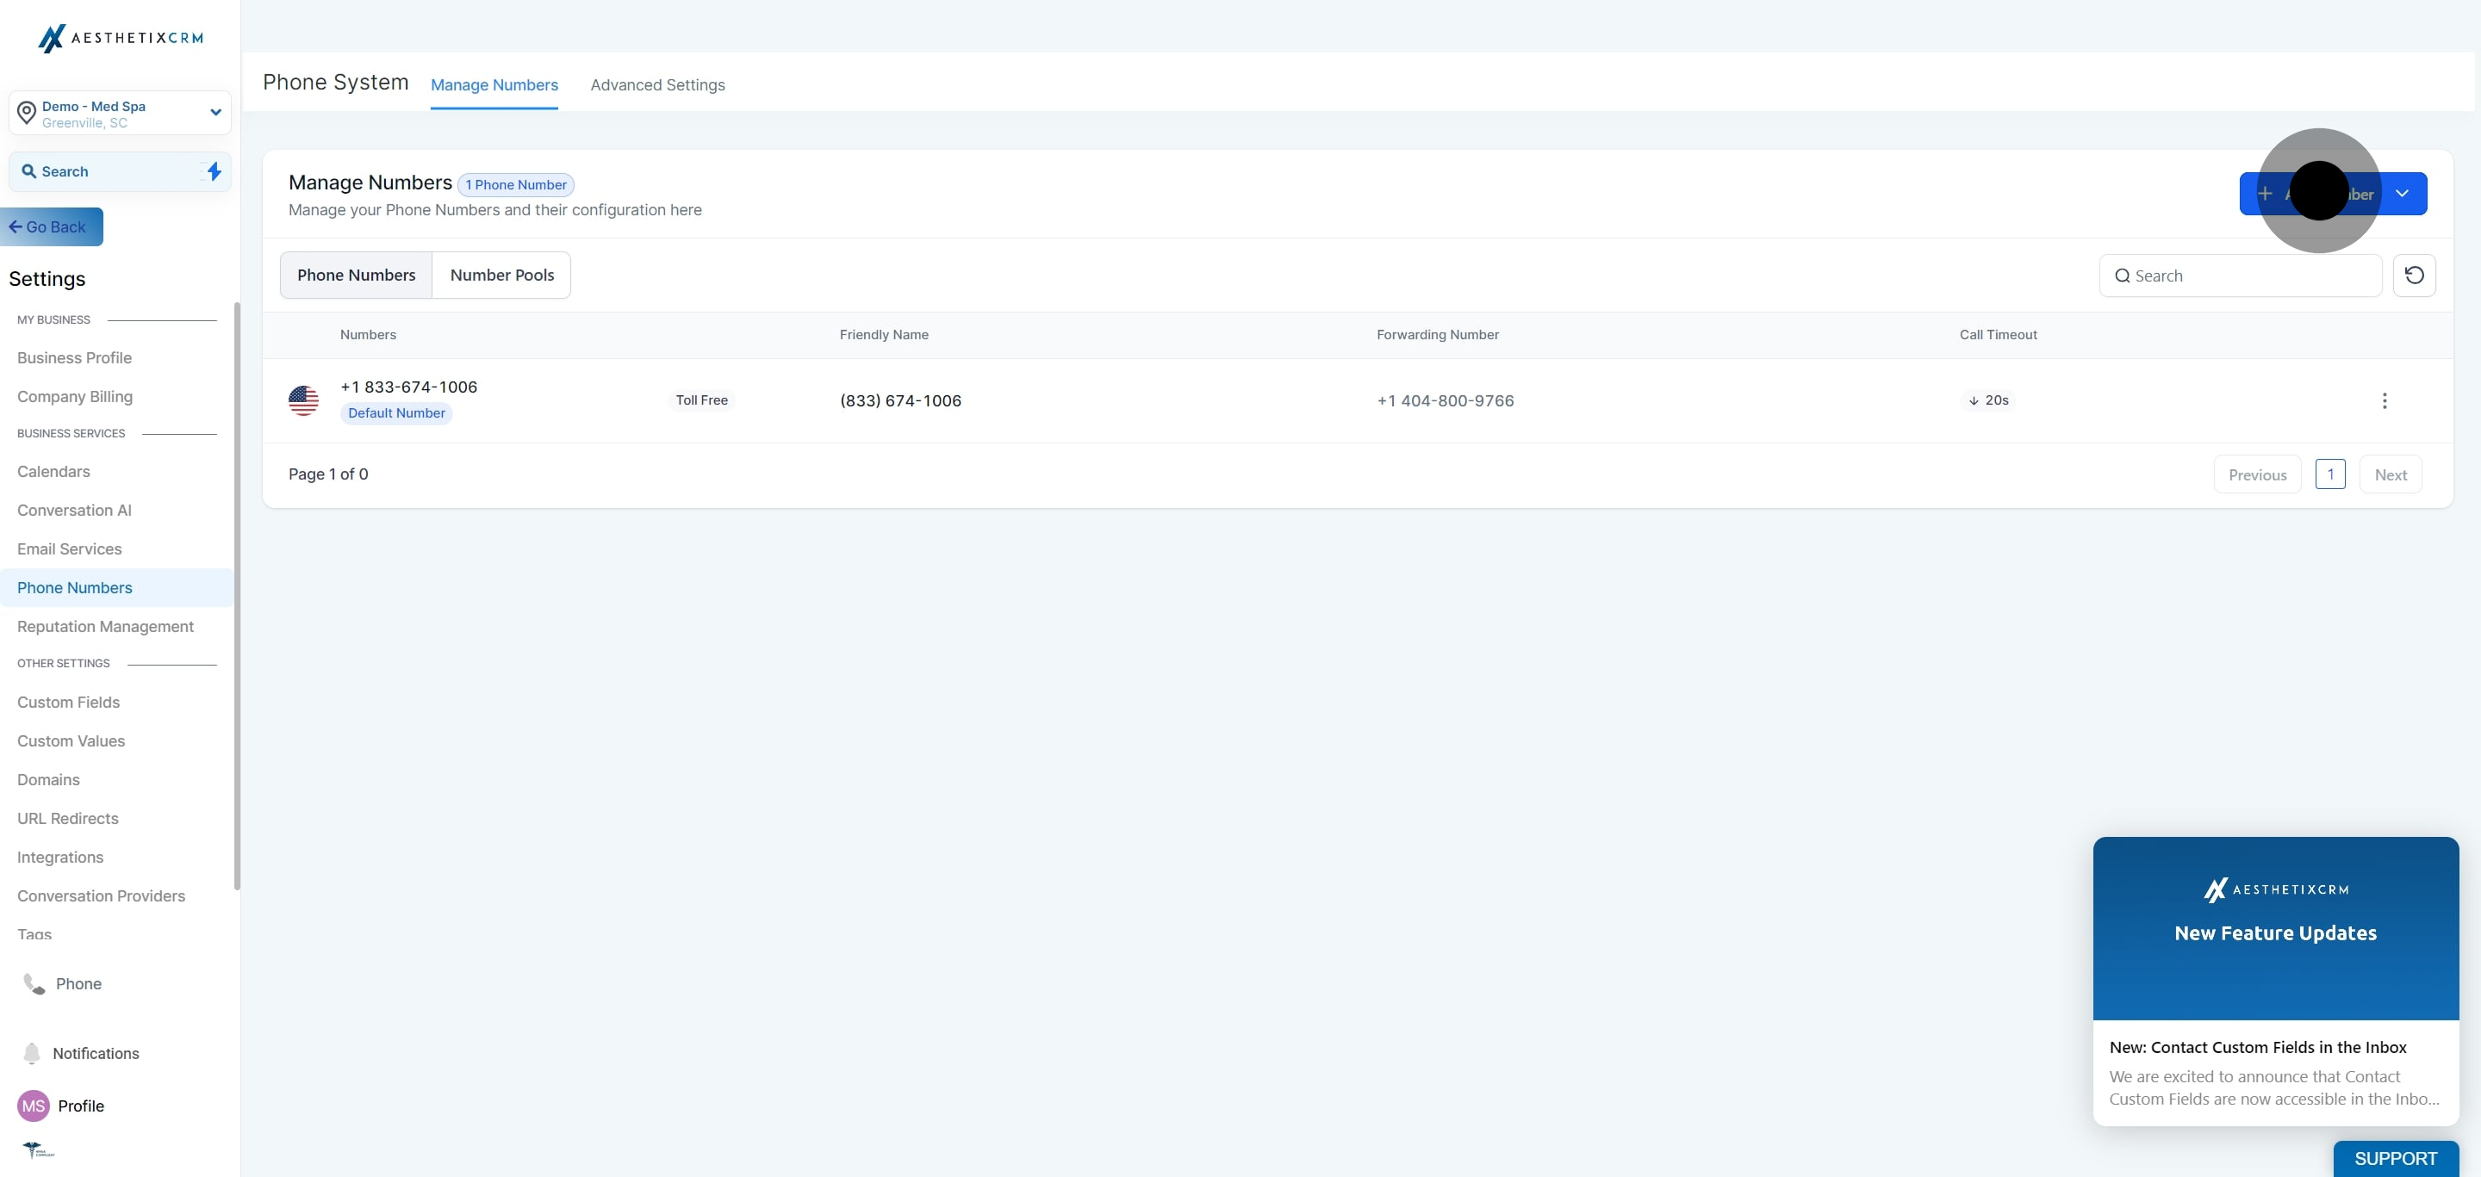Click the MS profile avatar
This screenshot has height=1177, width=2481.
(x=34, y=1106)
